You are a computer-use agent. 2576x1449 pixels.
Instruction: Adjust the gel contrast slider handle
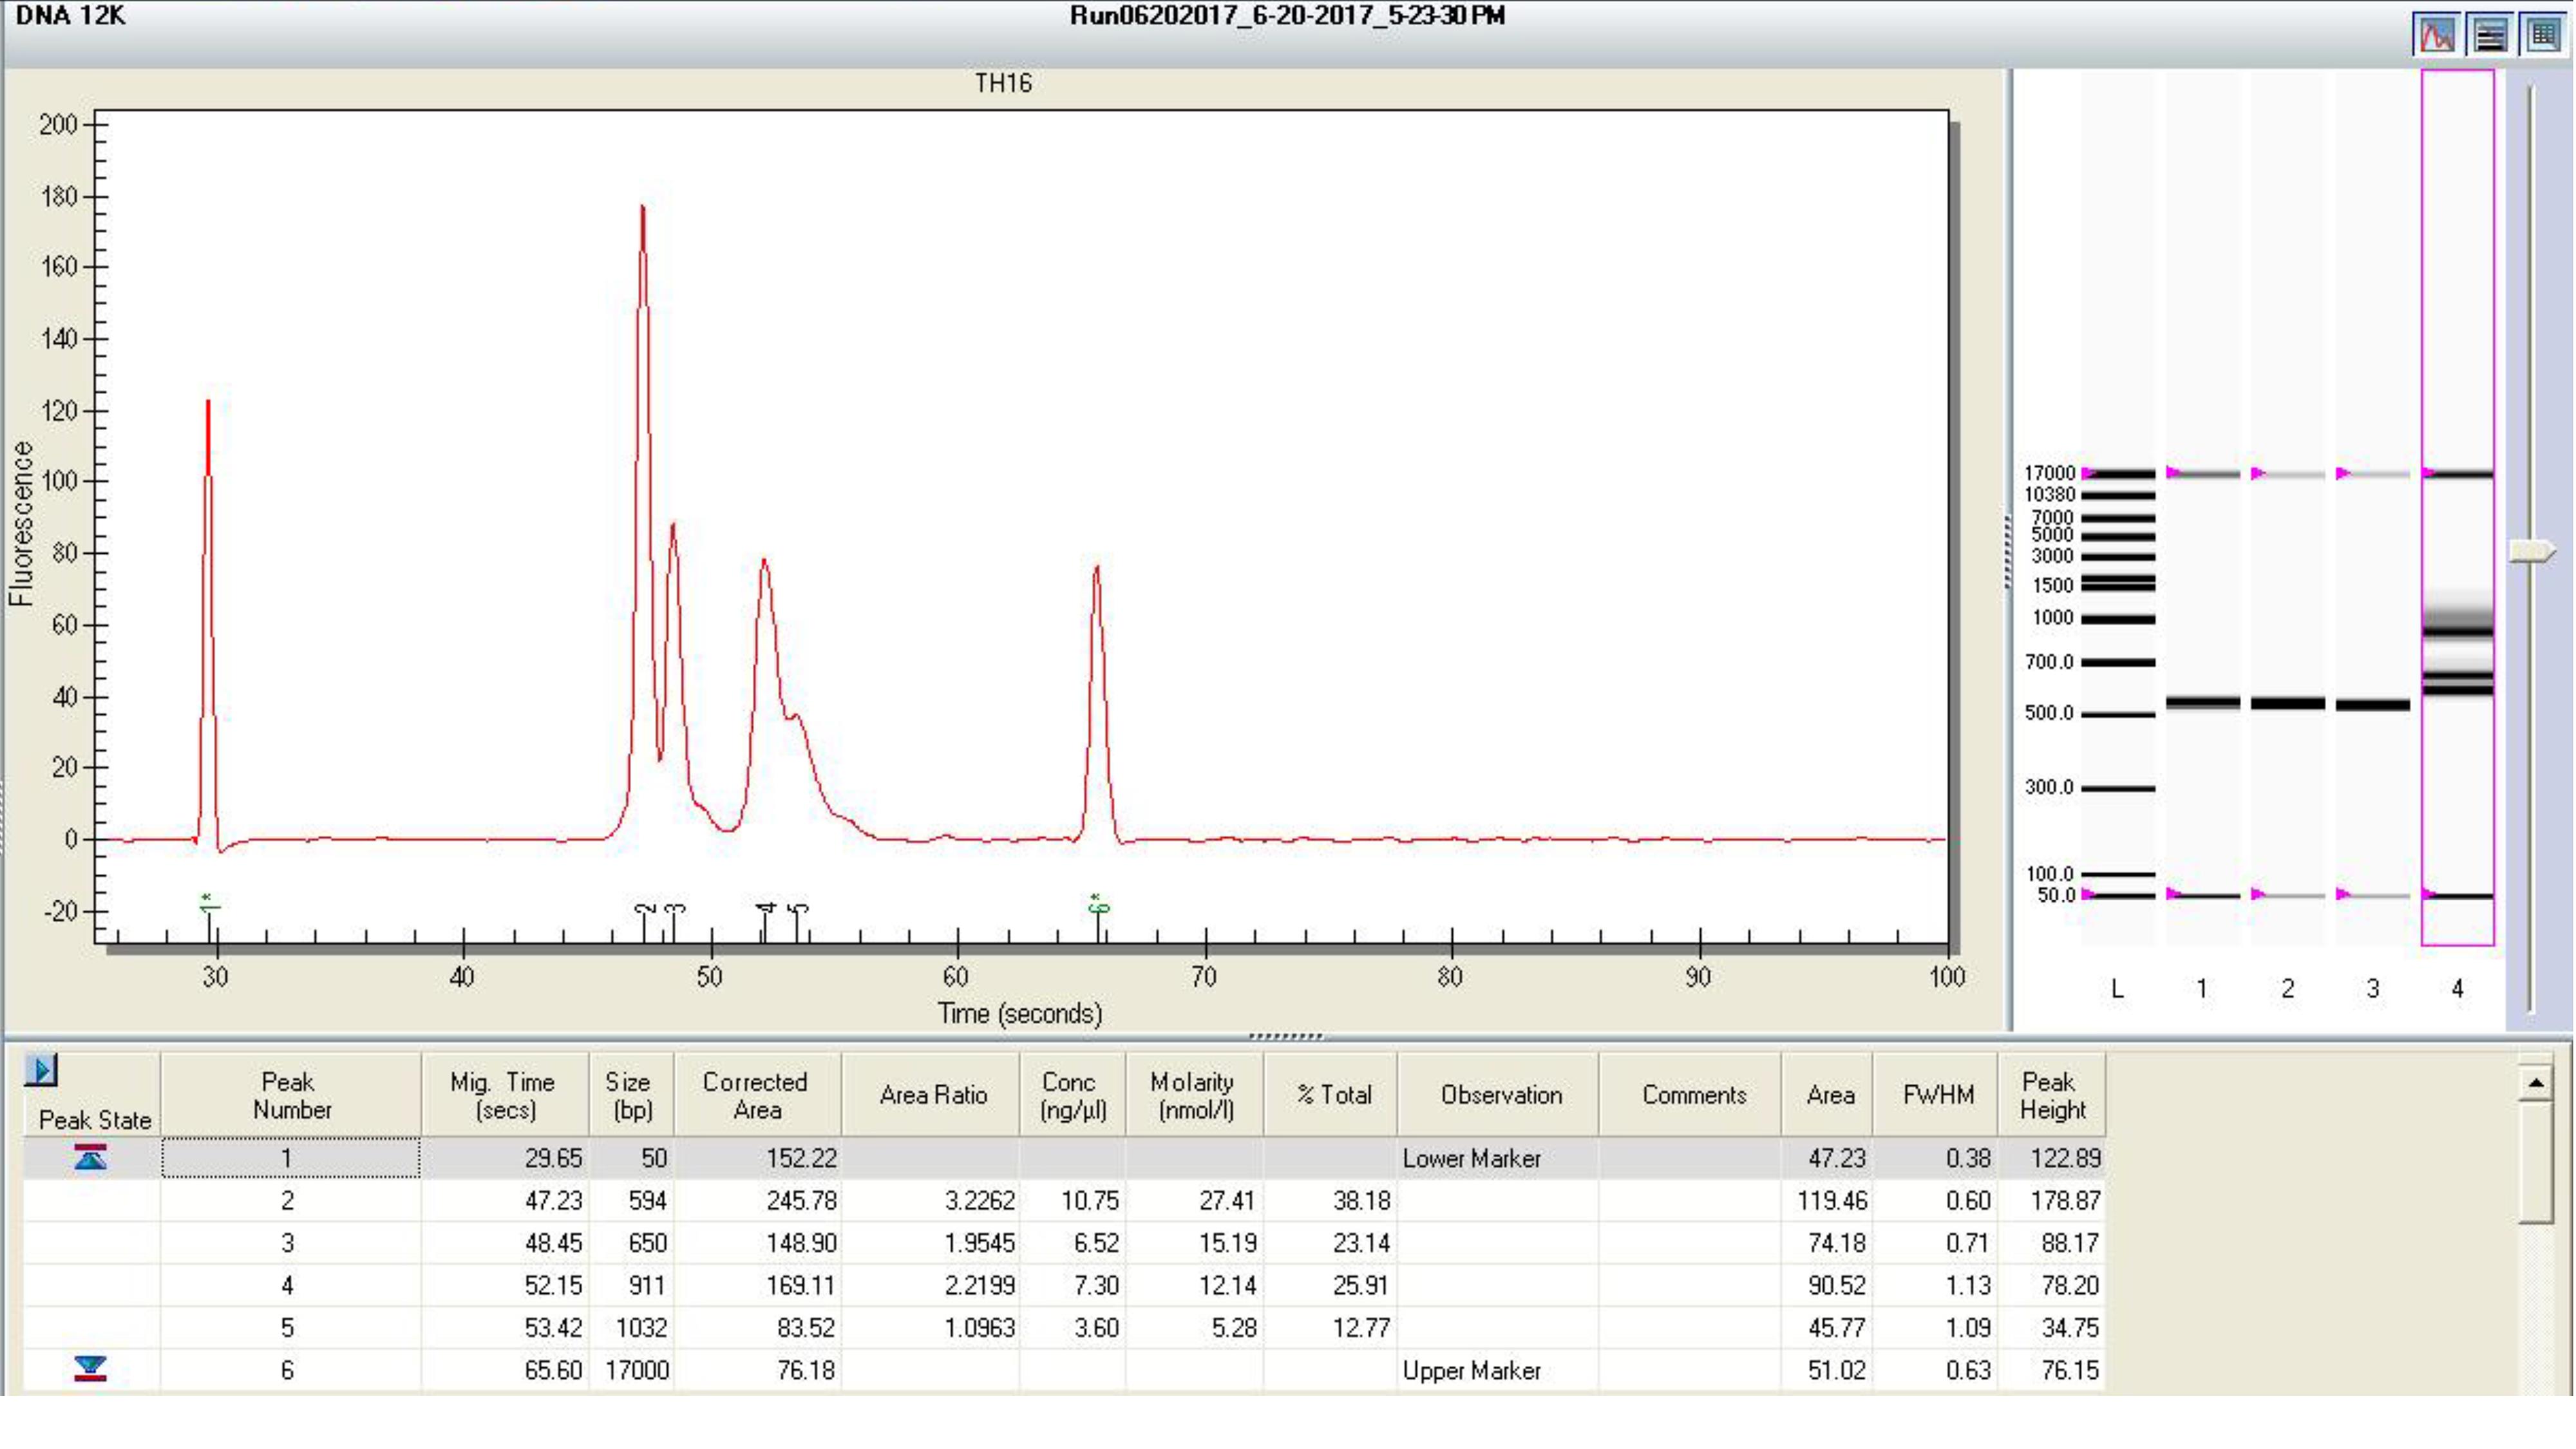2532,552
